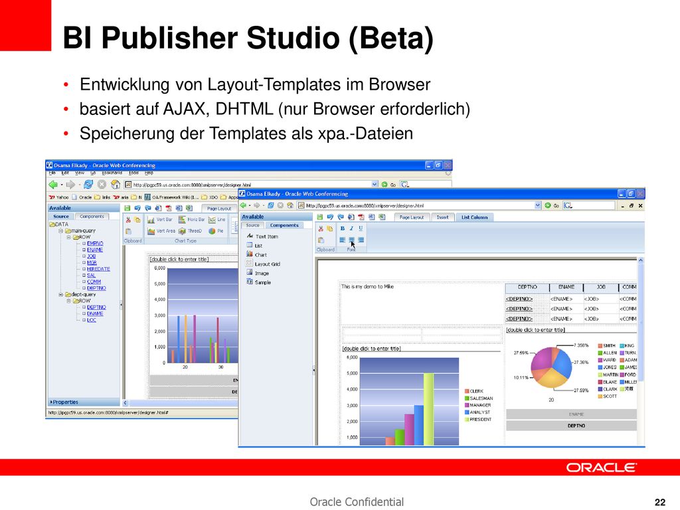The width and height of the screenshot is (680, 510).
Task: Choose the Vert Area chart type
Action: click(x=161, y=231)
